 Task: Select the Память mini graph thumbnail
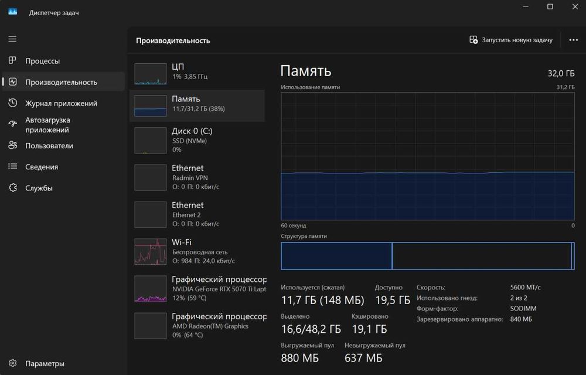(x=150, y=106)
